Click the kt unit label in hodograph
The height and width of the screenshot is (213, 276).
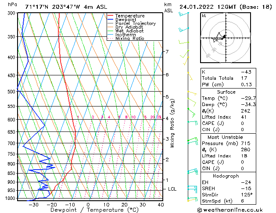click(x=204, y=16)
